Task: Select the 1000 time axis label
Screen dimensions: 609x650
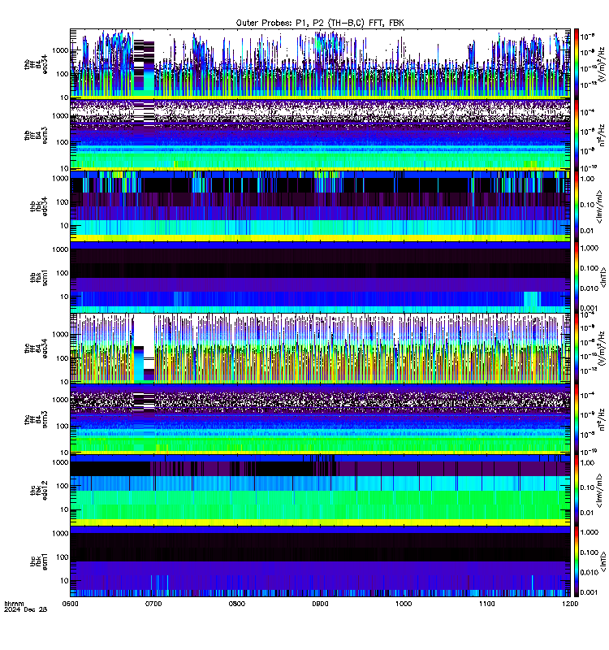Action: 404,604
